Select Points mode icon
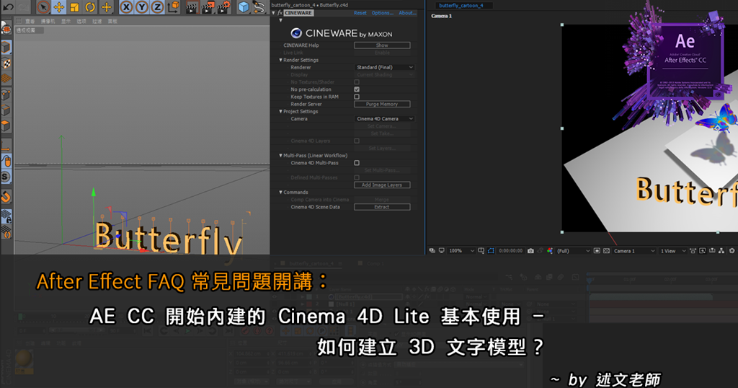The height and width of the screenshot is (388, 738). [6, 94]
